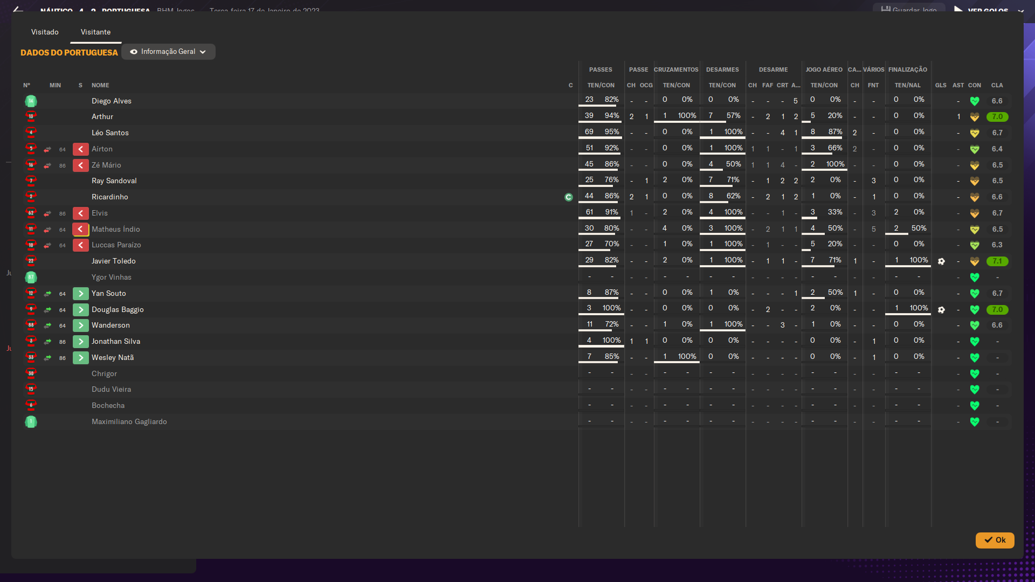Viewport: 1035px width, 582px height.
Task: Open Chrigor player profile
Action: click(x=104, y=374)
